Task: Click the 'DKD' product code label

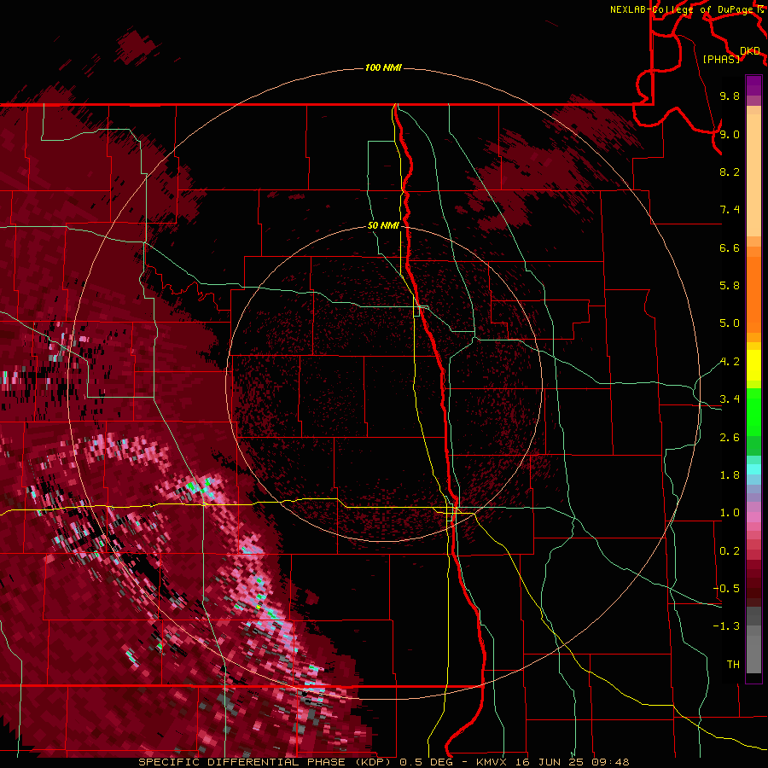Action: click(x=749, y=51)
